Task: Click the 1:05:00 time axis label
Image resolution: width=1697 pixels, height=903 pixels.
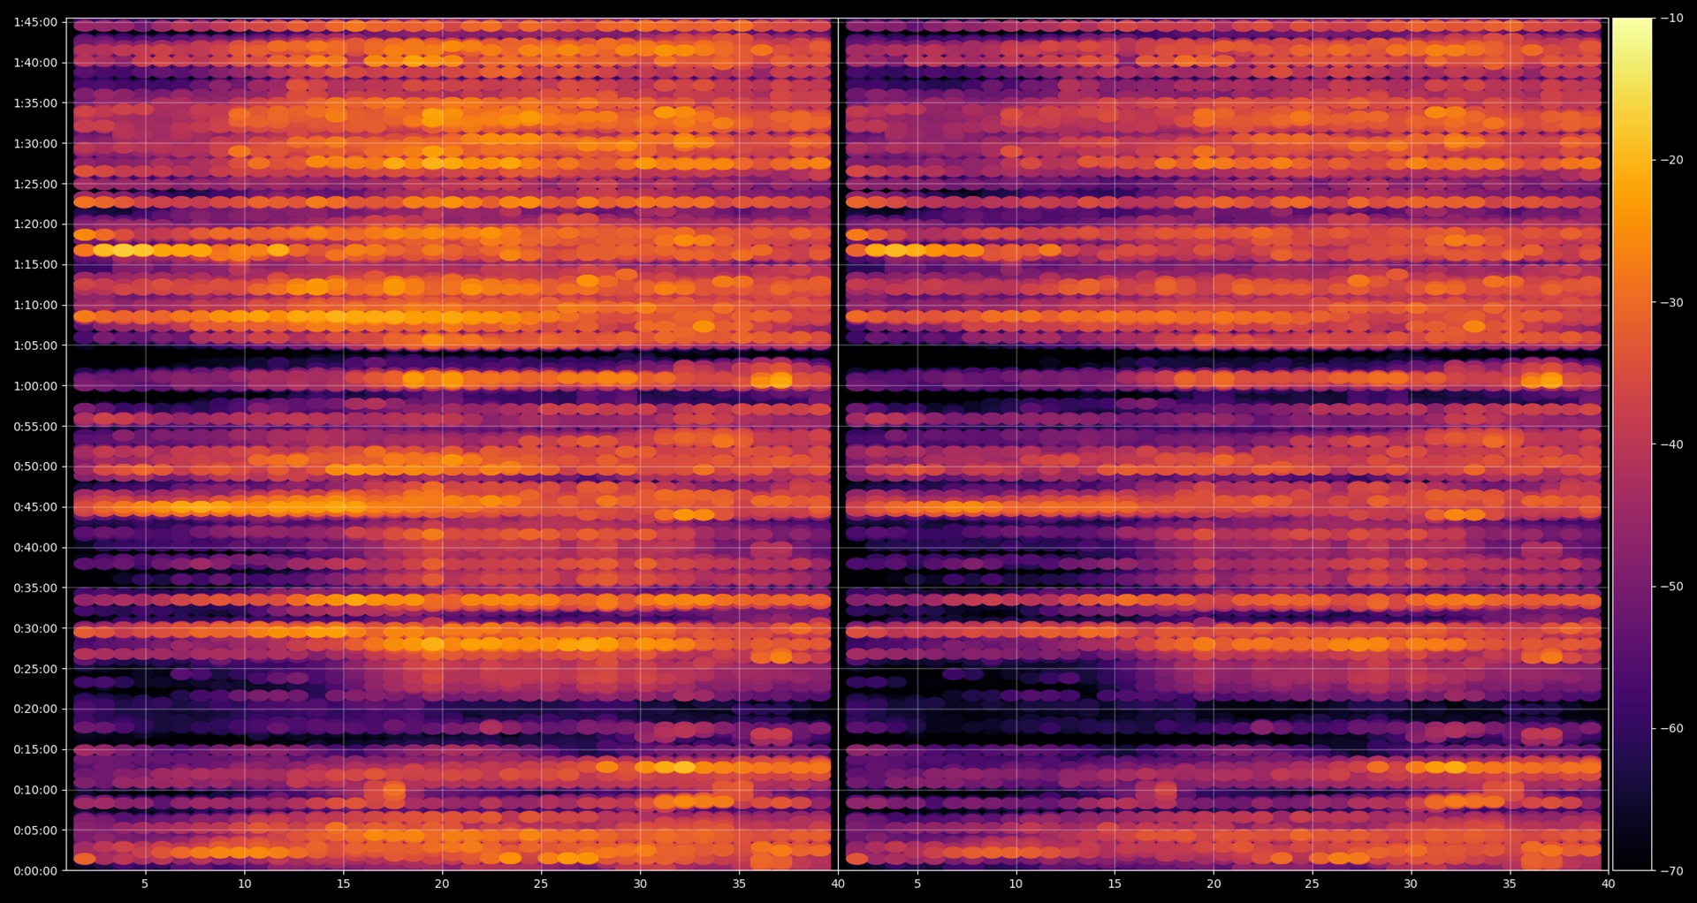Action: [35, 345]
